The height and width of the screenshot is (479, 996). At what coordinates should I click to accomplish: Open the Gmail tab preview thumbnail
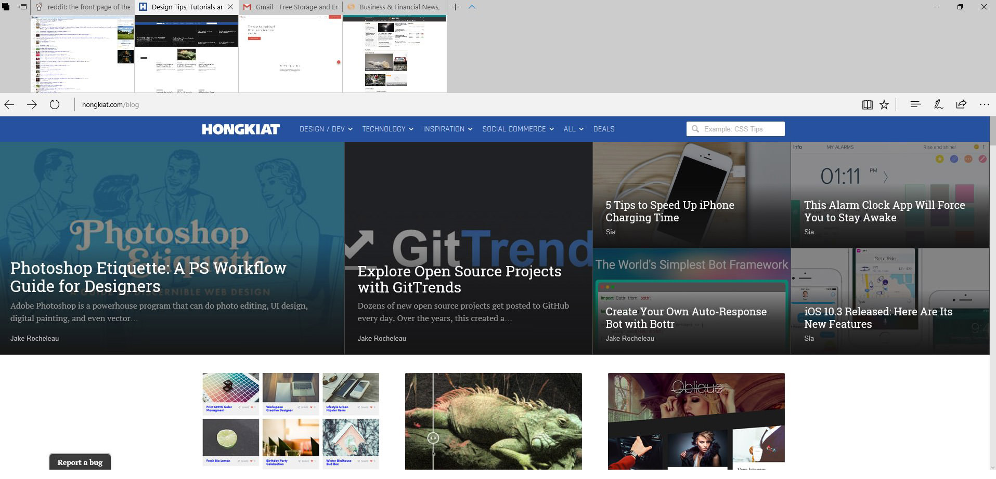(290, 54)
